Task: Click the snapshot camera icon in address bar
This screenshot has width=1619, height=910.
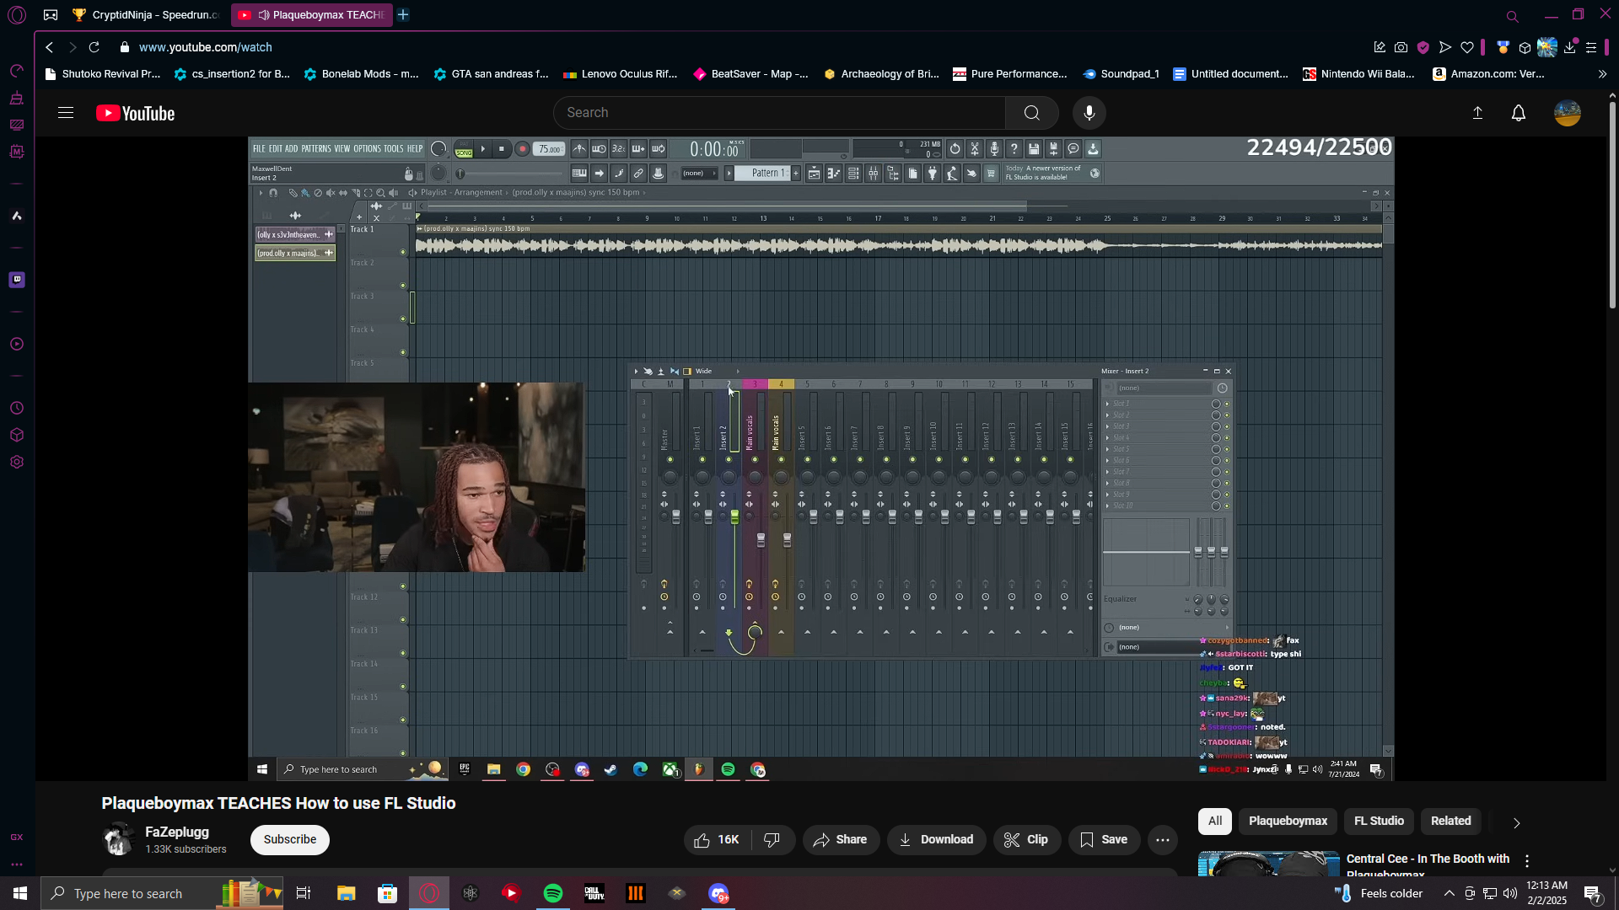Action: (x=1401, y=48)
